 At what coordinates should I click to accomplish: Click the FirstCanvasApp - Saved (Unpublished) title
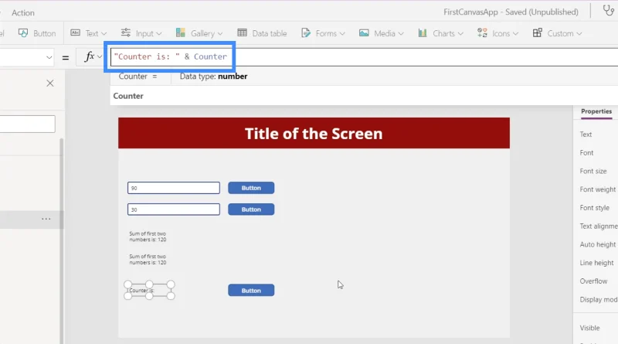(x=511, y=12)
